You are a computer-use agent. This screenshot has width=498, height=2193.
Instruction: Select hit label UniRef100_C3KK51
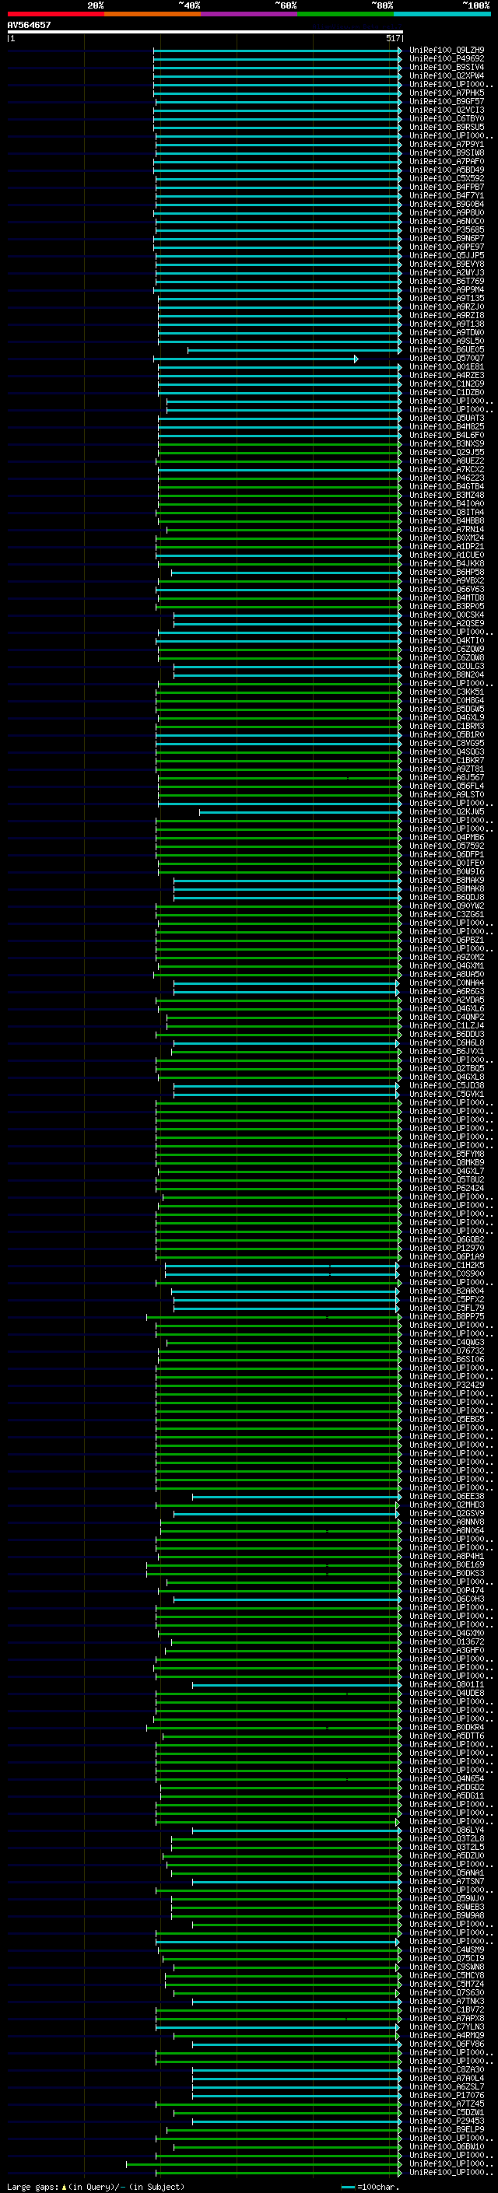coord(447,692)
